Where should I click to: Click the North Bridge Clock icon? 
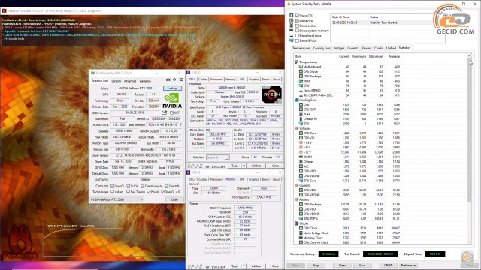coord(301,233)
